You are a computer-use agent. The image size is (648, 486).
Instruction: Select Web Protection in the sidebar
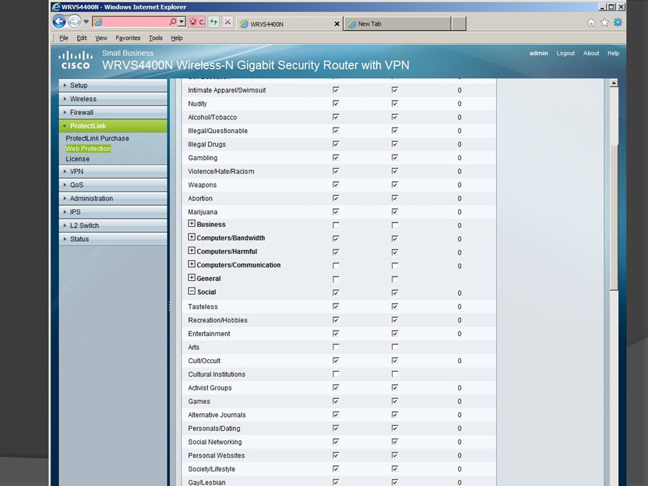(x=88, y=148)
